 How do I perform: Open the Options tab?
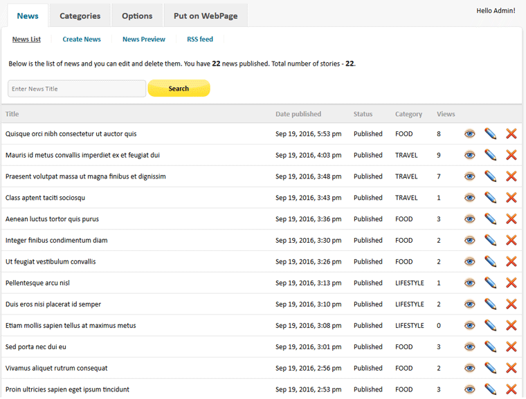[137, 16]
